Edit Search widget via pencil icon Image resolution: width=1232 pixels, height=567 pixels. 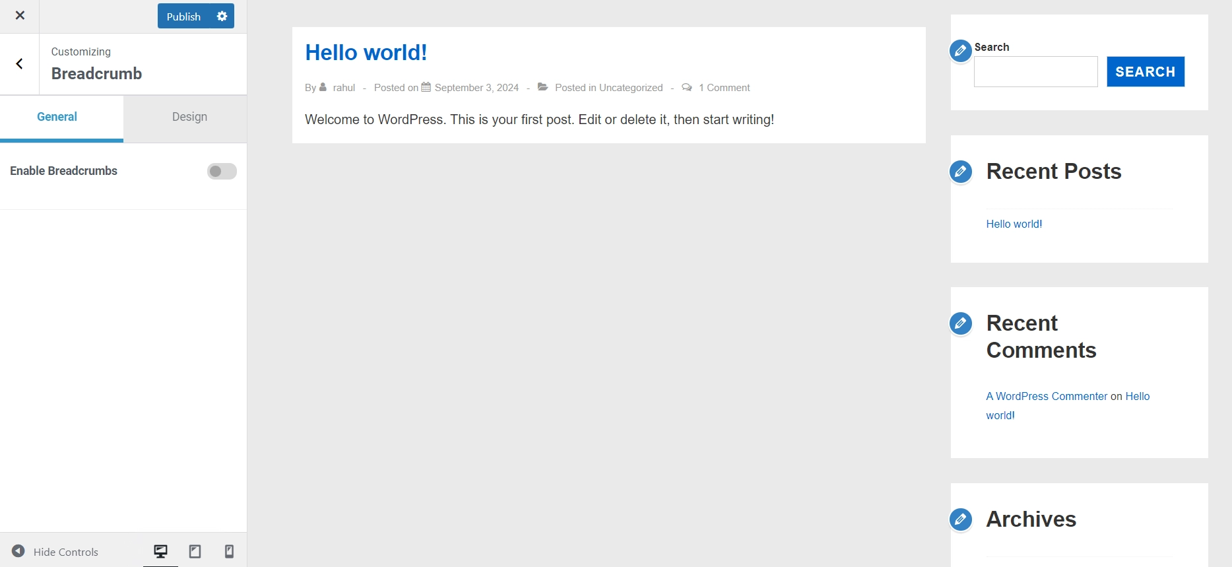point(961,51)
